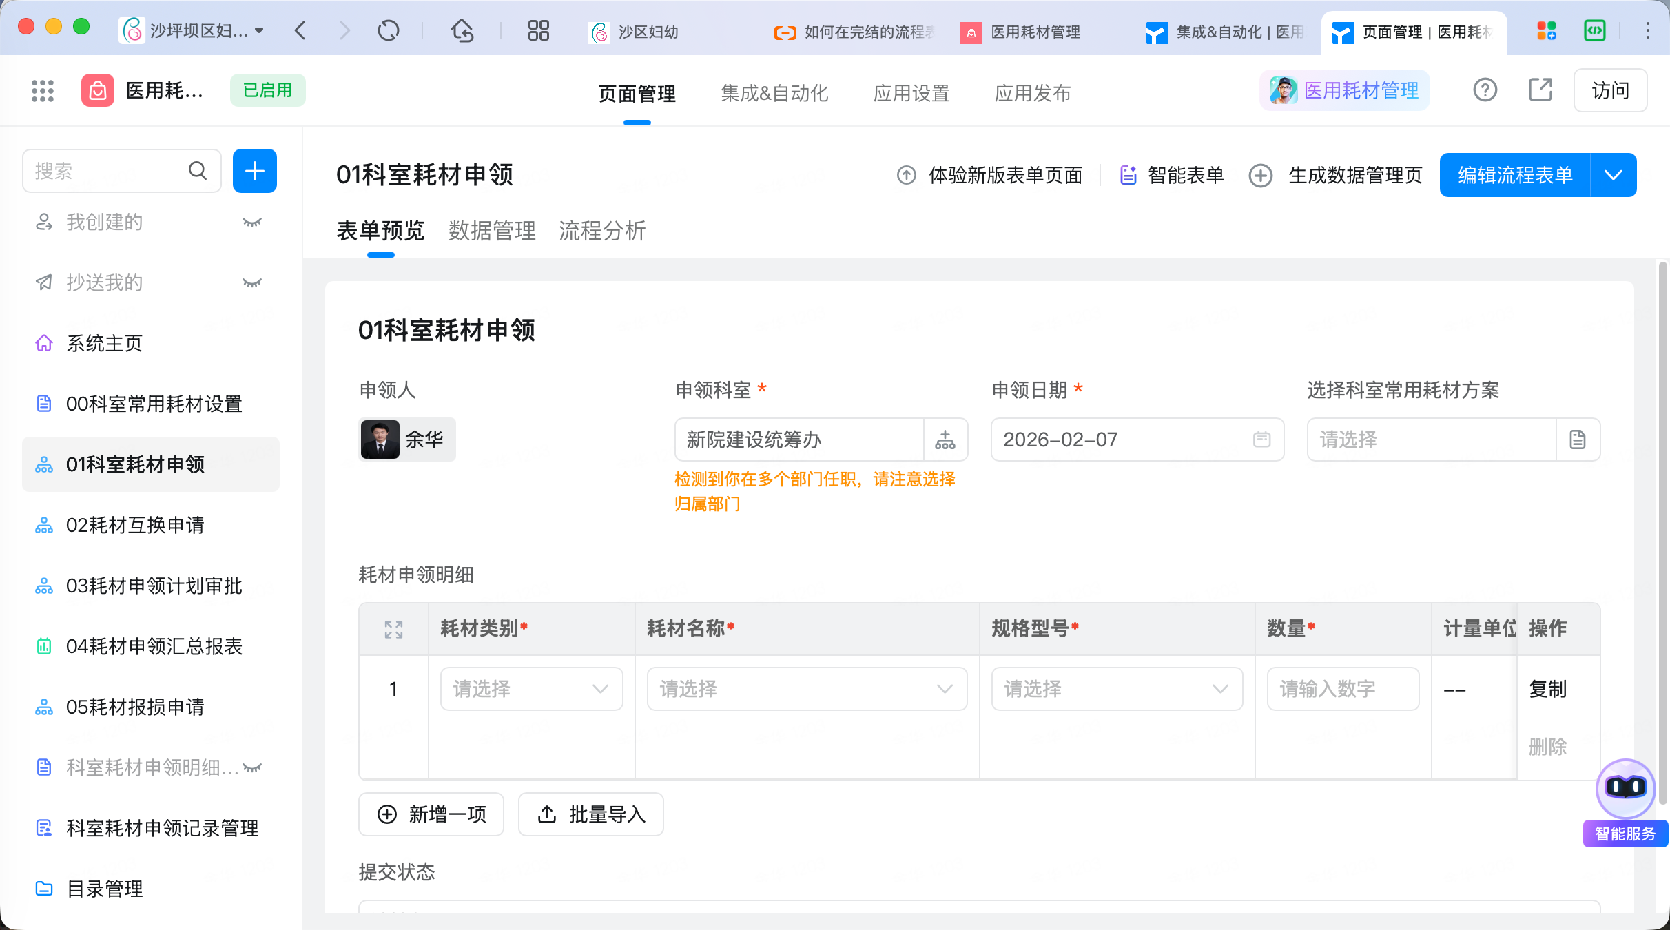Click the help question mark icon
The image size is (1670, 930).
pyautogui.click(x=1485, y=90)
